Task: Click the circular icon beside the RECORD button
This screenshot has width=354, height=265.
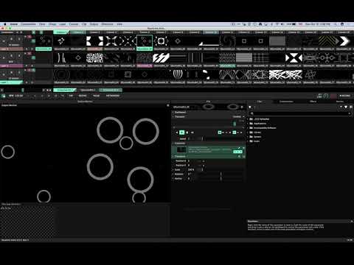Action: (326, 96)
